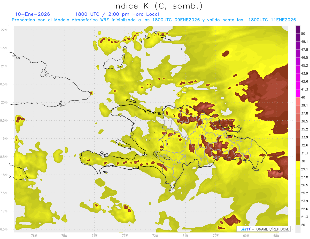The width and height of the screenshot is (310, 239).
Task: Click the color scale value "49.1"
Action: point(305,42)
